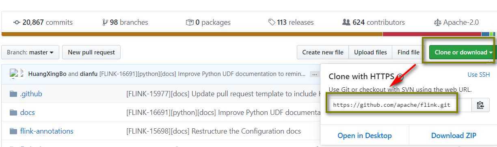The height and width of the screenshot is (147, 497).
Task: Click the packages box icon
Action: 190,22
